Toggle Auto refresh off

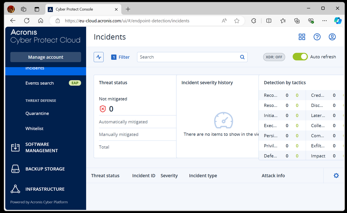pos(300,57)
